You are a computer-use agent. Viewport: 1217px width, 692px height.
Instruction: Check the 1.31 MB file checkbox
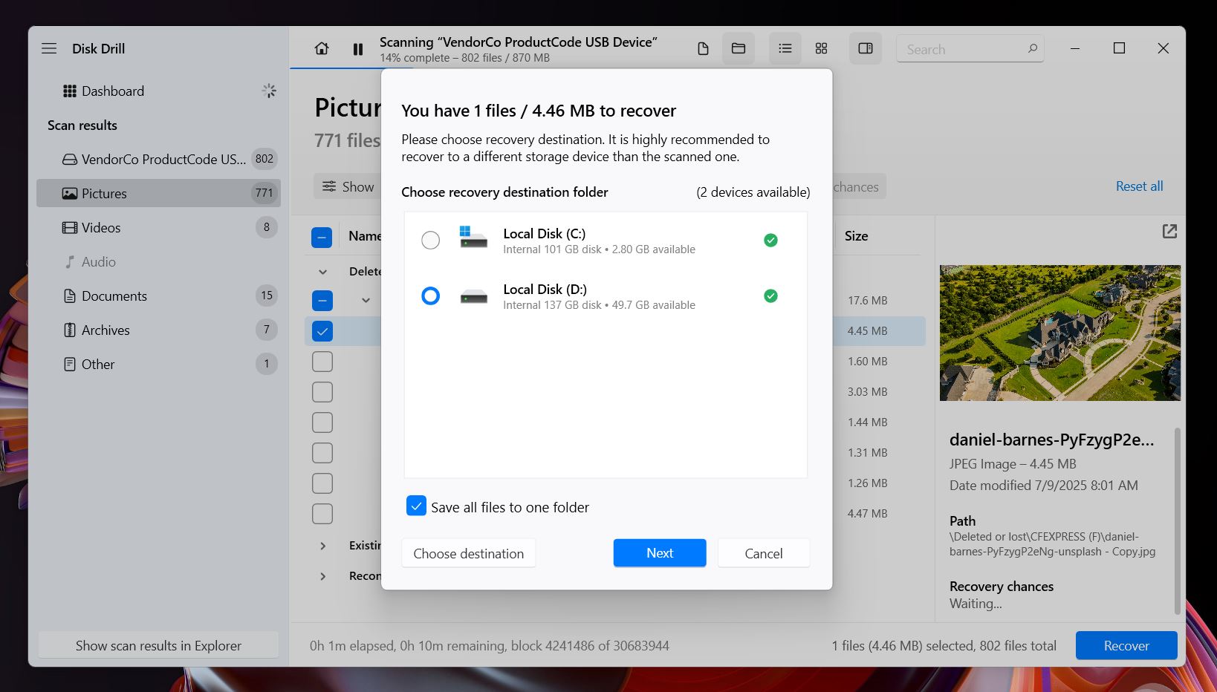[x=322, y=453]
